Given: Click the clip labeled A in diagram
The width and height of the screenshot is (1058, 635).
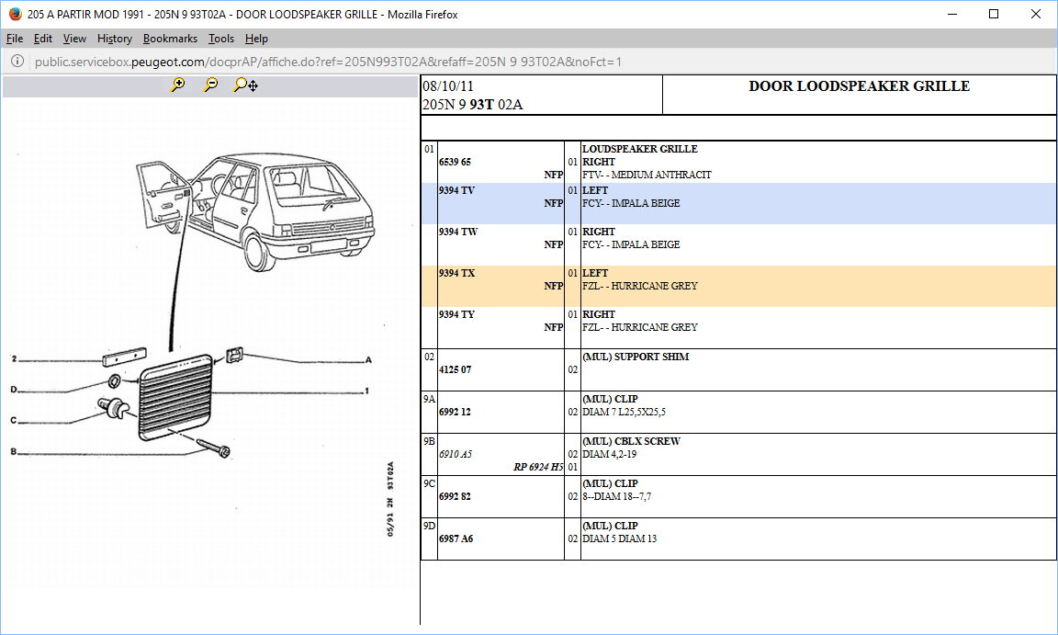Looking at the screenshot, I should click(x=235, y=355).
